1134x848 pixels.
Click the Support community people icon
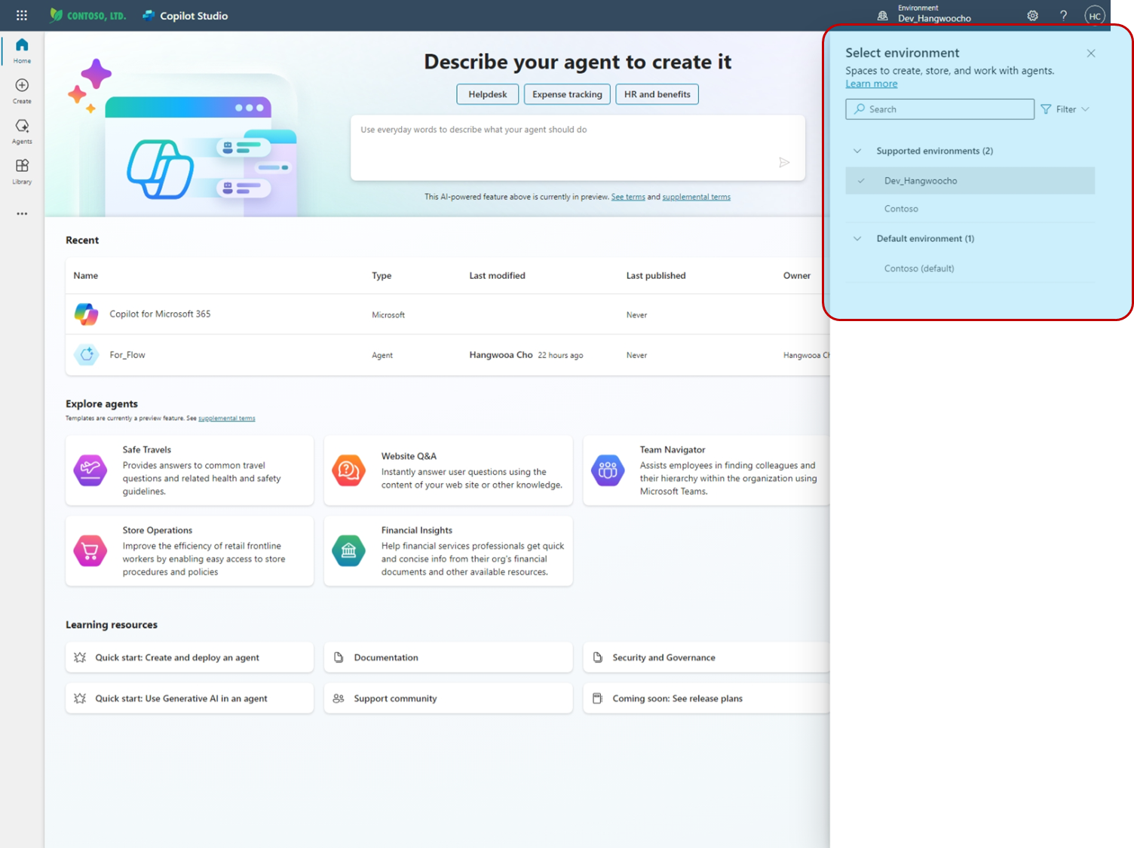(339, 698)
